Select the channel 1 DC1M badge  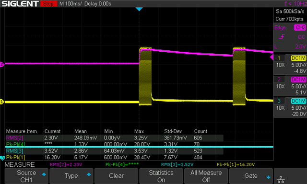tap(298, 58)
